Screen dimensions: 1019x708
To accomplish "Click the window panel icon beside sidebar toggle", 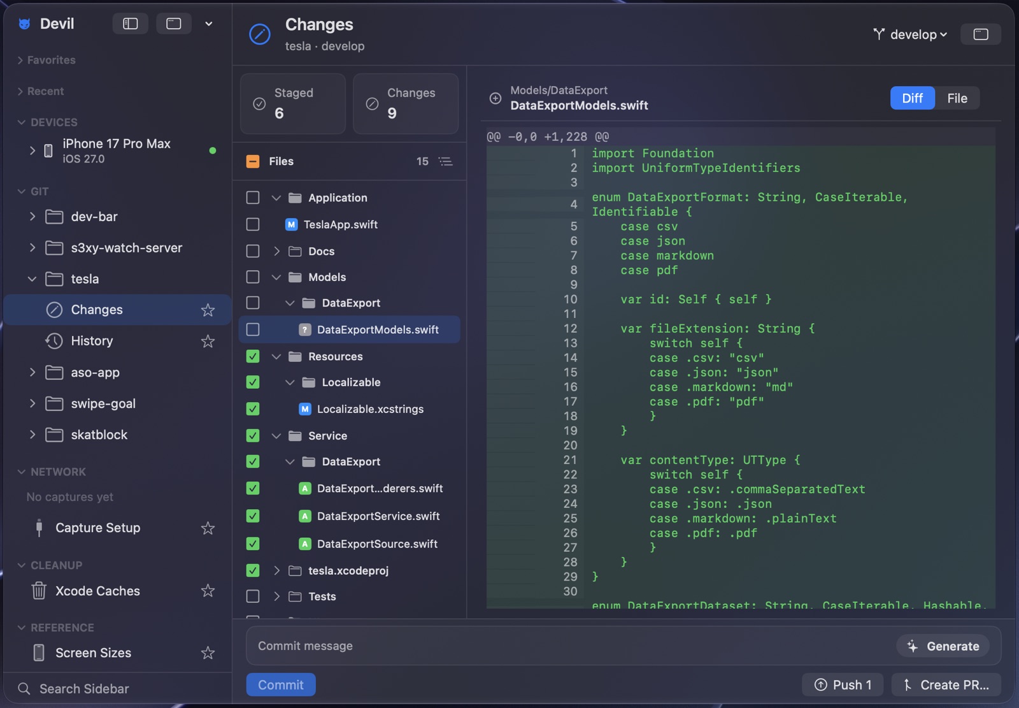I will (174, 24).
